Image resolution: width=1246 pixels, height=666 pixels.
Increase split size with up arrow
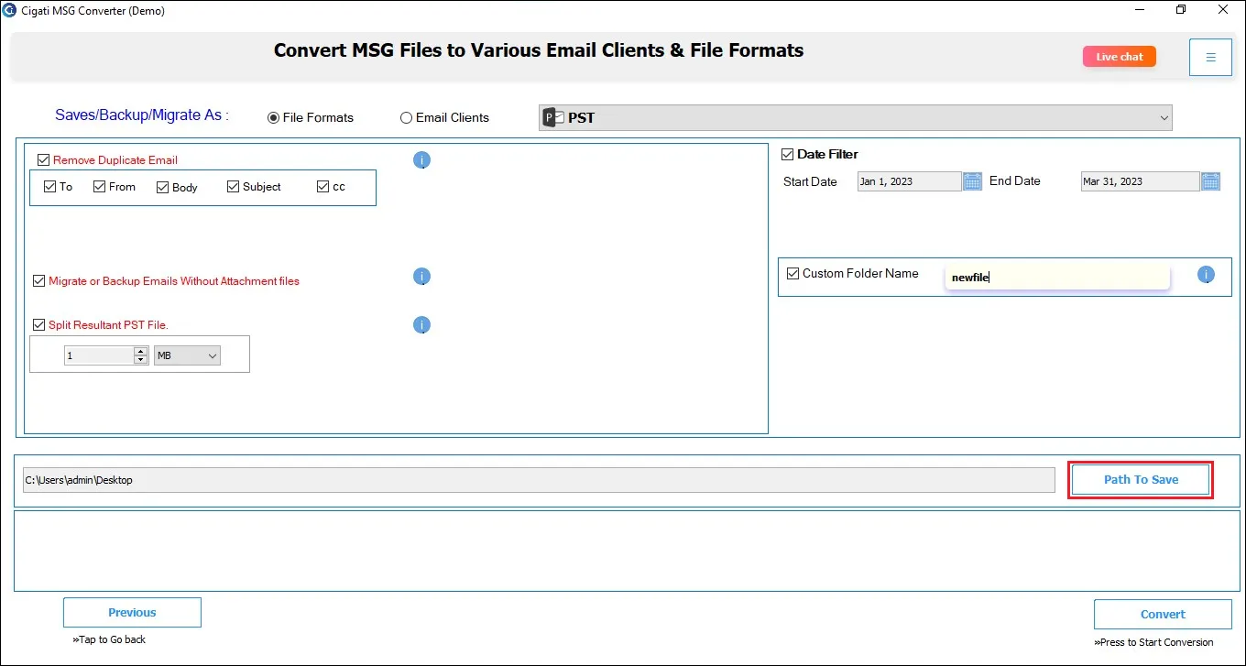(140, 351)
